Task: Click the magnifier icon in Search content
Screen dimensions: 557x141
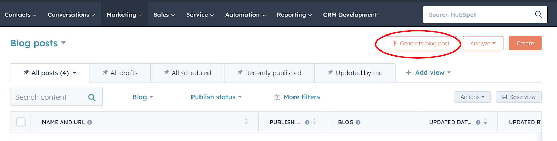Action: pyautogui.click(x=92, y=97)
